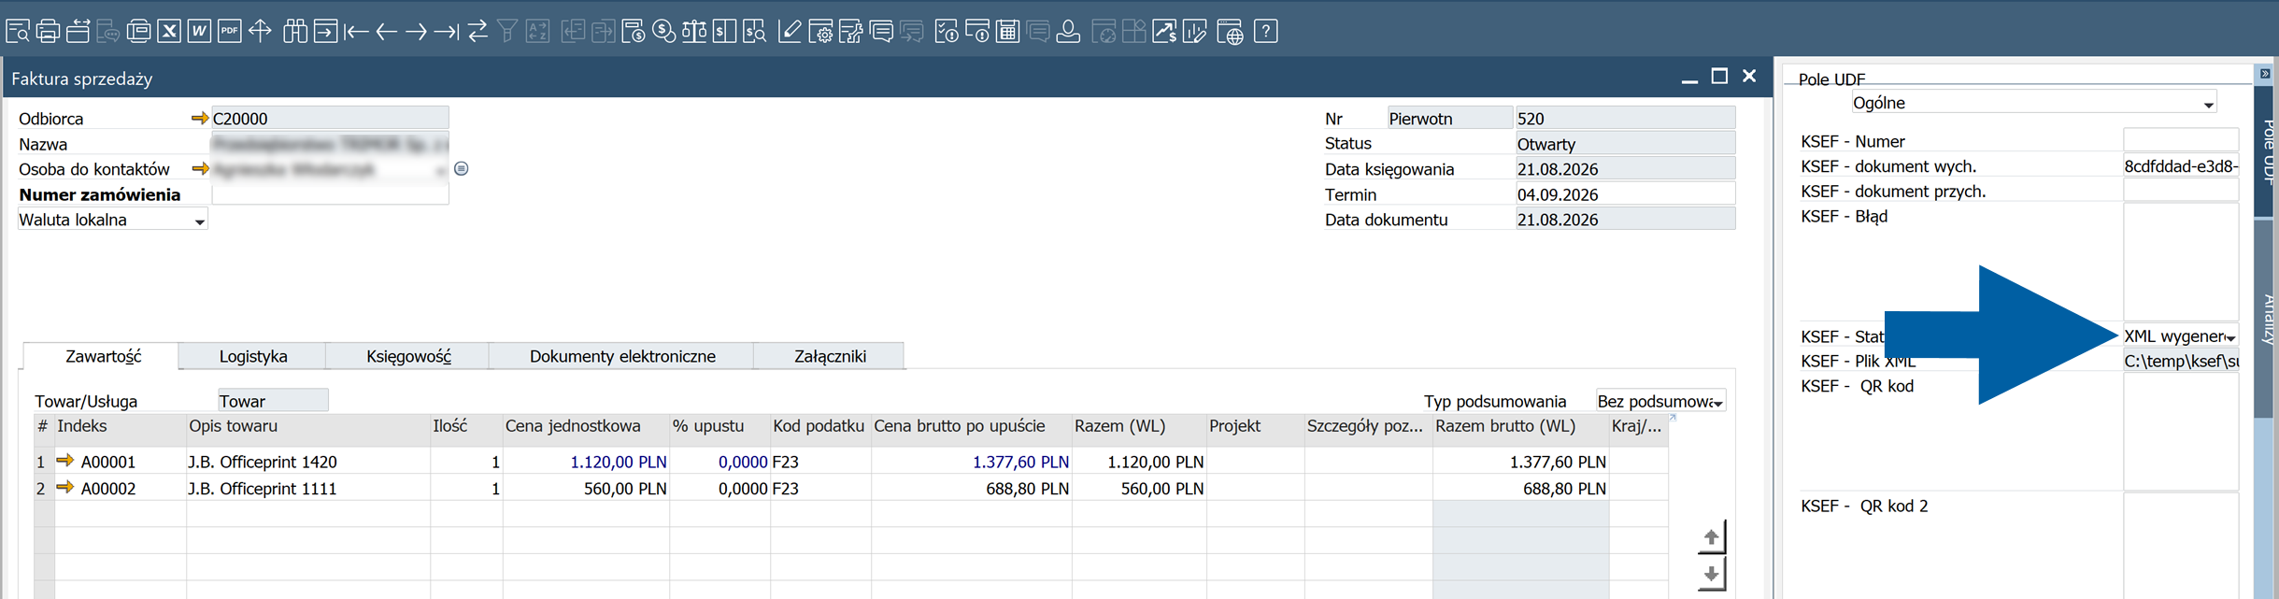The width and height of the screenshot is (2279, 599).
Task: Open Messages/Alerts Overview speech bubble icon
Action: coord(881,32)
